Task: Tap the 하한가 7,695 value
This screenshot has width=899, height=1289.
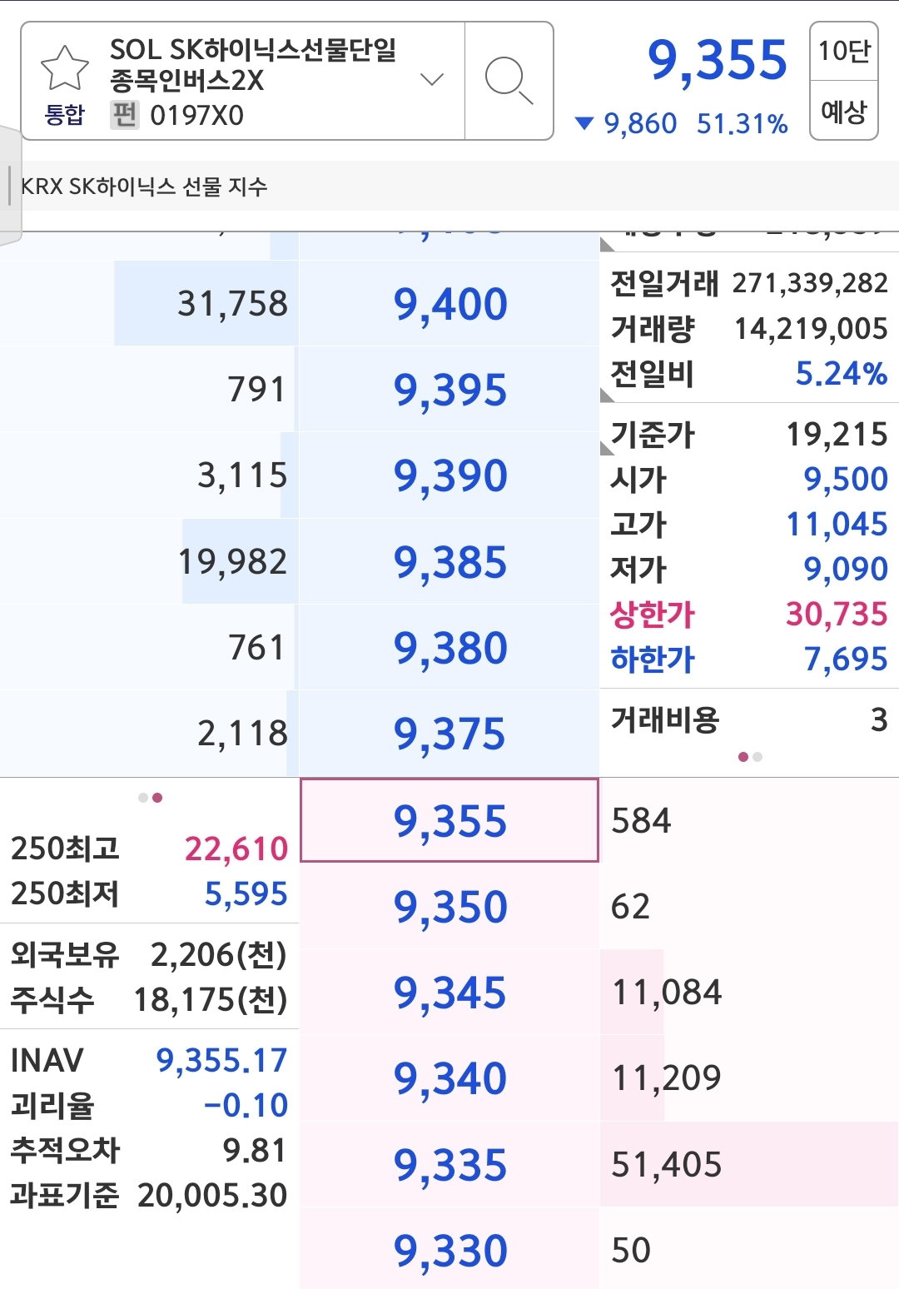Action: 846,659
